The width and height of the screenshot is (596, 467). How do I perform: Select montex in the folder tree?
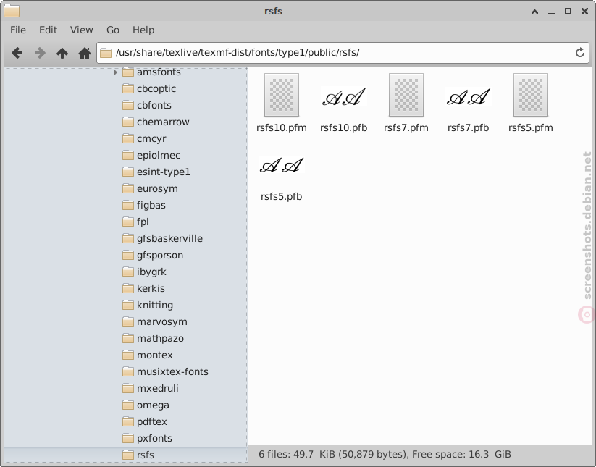click(155, 355)
